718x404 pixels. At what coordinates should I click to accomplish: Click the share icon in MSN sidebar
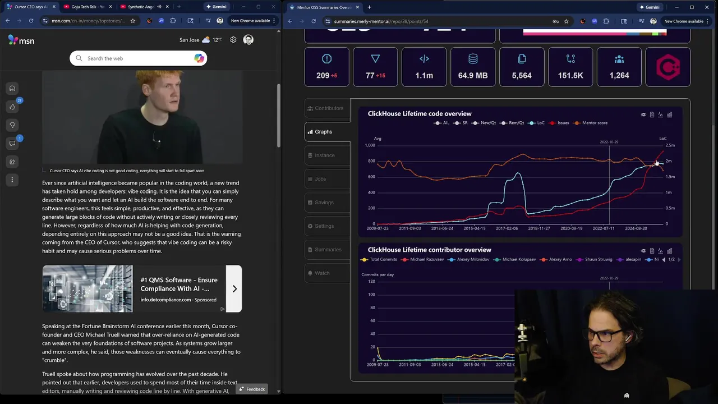(x=12, y=162)
